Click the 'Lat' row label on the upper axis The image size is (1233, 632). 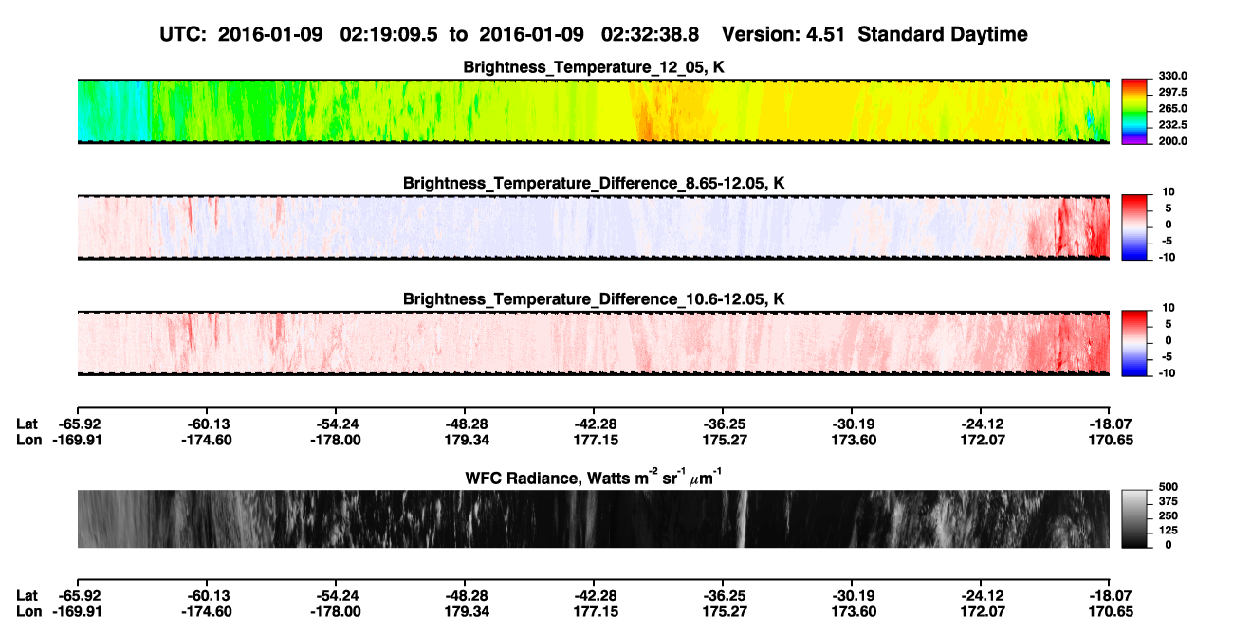[27, 424]
